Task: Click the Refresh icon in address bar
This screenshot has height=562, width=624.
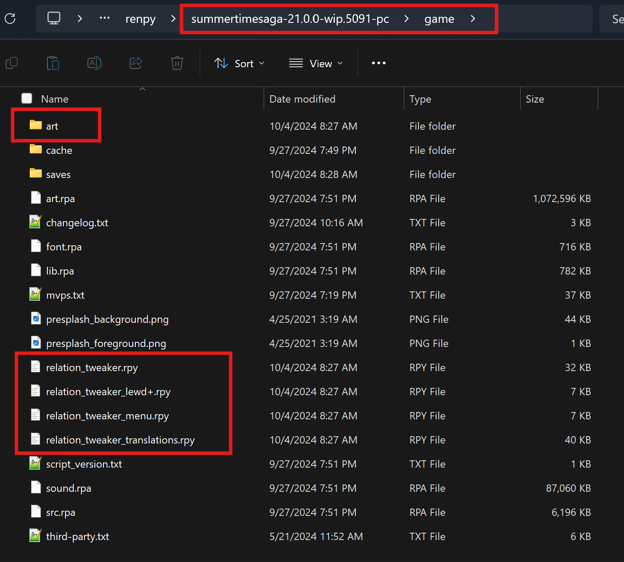Action: (x=10, y=19)
